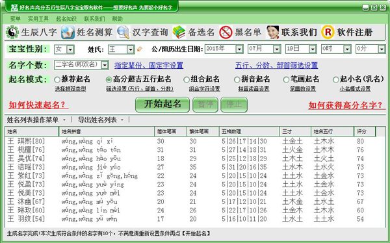This screenshot has width=390, height=243.
Task: Open the 软件注册 registration icon
Action: coord(328,32)
